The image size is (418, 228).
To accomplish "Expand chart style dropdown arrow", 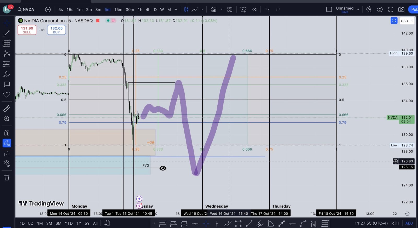I will (202, 9).
